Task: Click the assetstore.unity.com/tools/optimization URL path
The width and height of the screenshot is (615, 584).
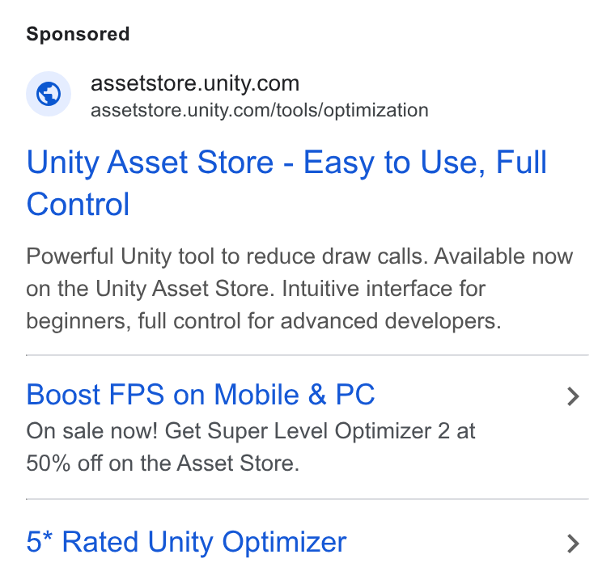Action: [x=259, y=110]
